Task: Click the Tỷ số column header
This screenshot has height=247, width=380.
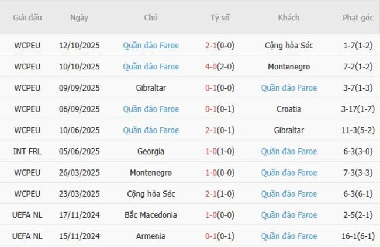Action: (220, 18)
